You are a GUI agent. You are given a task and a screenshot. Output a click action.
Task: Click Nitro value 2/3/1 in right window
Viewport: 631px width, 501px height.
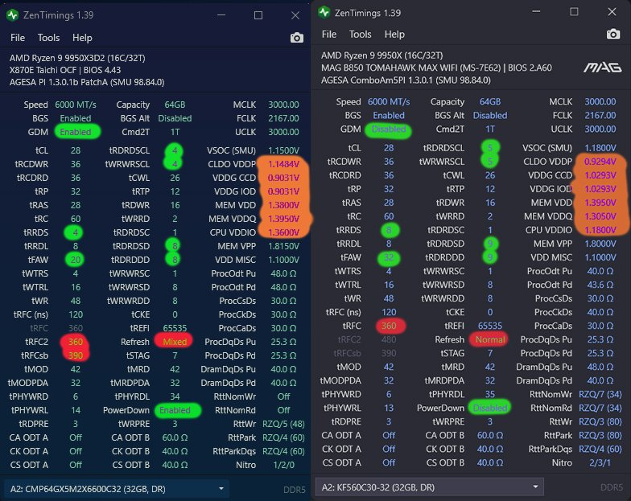(600, 462)
